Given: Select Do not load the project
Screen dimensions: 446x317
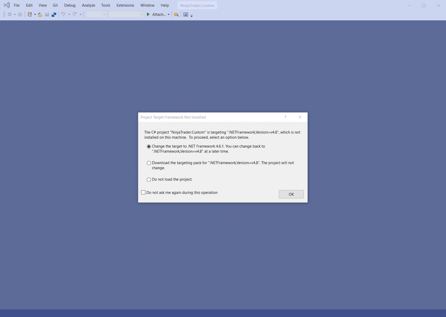Looking at the screenshot, I should tap(149, 180).
